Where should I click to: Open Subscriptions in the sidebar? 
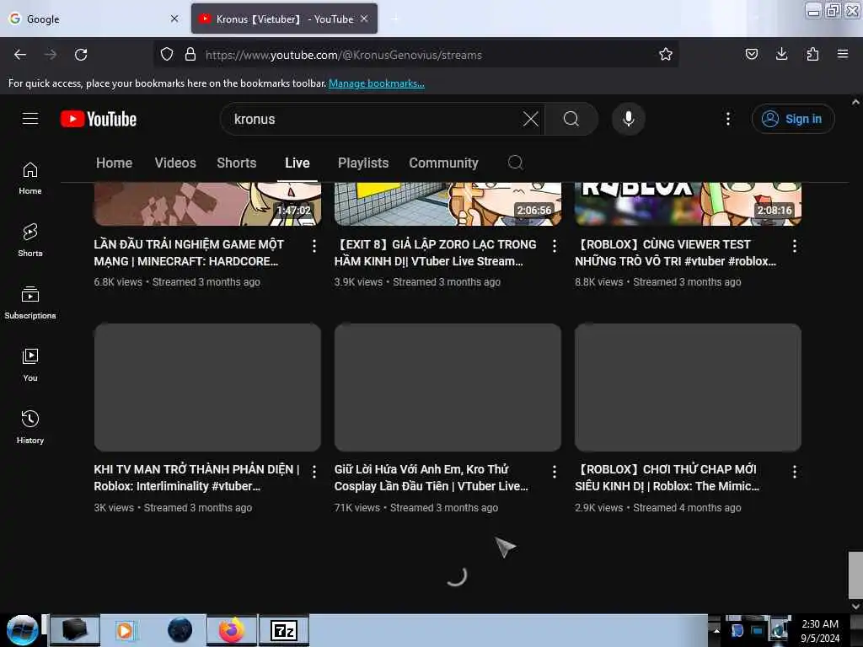tap(30, 302)
